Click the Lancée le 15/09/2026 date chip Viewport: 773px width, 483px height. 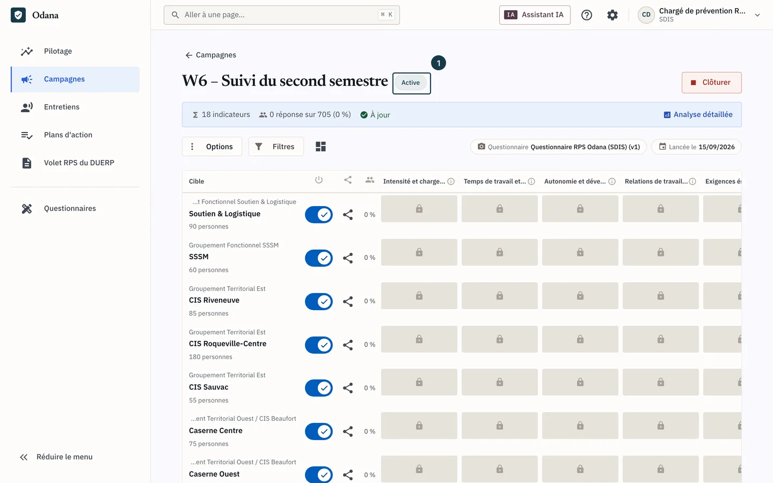(696, 147)
